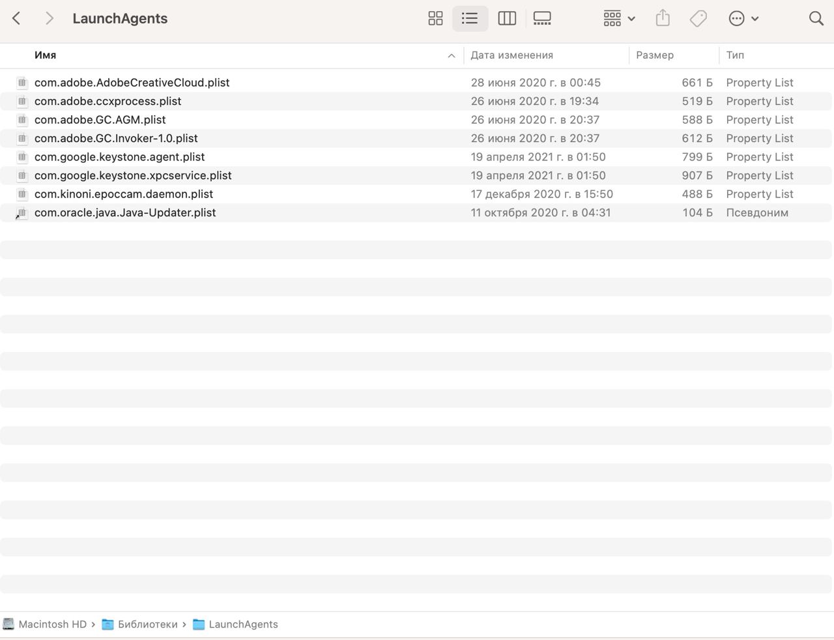Go forward with the right chevron
The height and width of the screenshot is (640, 834).
(x=50, y=18)
